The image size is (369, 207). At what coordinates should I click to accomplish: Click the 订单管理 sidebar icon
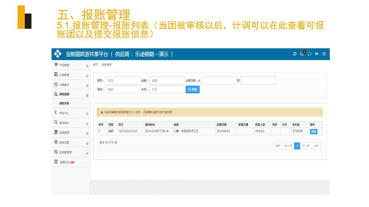pos(56,74)
